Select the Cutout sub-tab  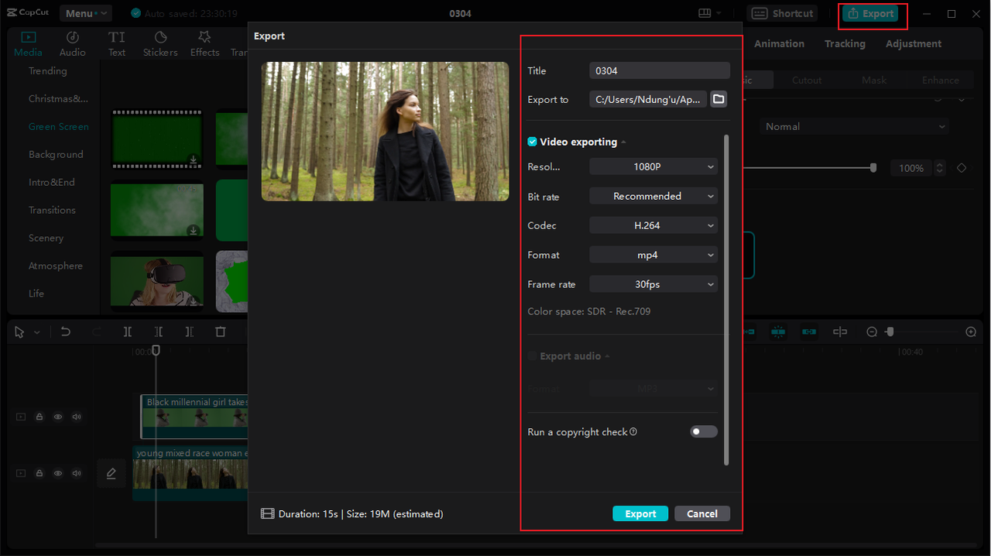(807, 80)
